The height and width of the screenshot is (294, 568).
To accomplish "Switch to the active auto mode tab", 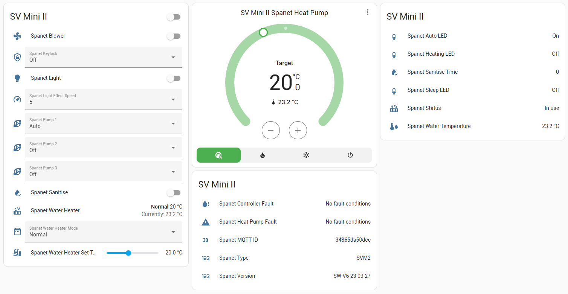I will (218, 155).
